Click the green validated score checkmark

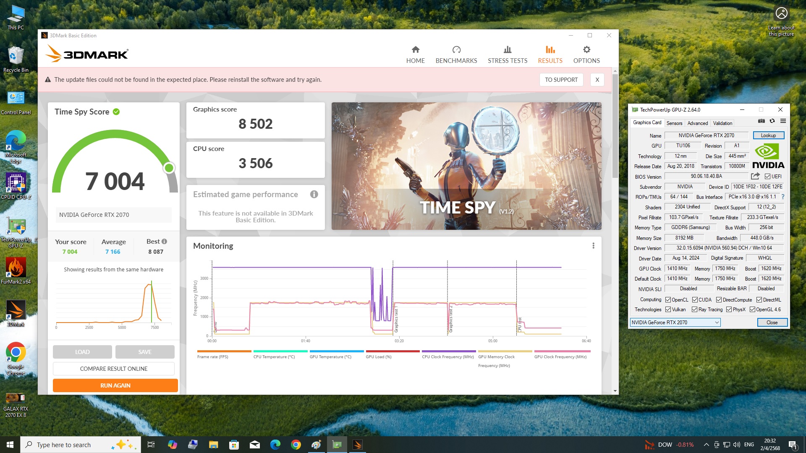116,112
